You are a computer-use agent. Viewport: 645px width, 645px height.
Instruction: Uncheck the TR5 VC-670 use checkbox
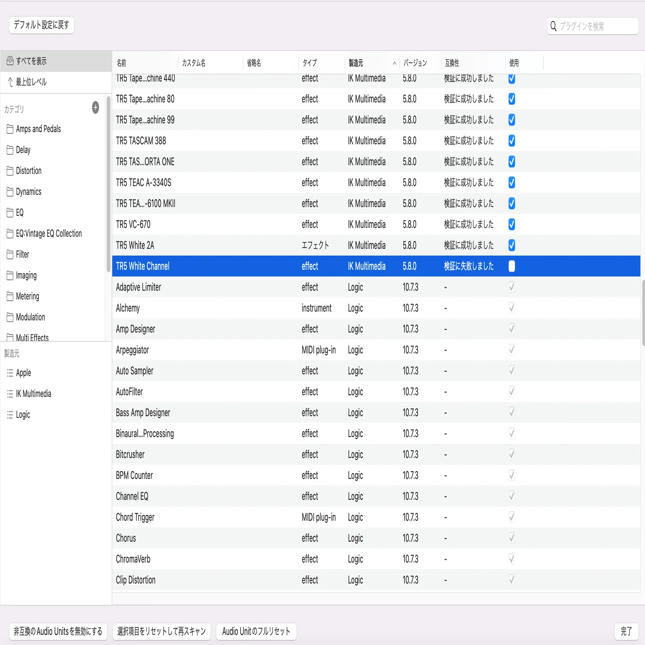[x=512, y=224]
